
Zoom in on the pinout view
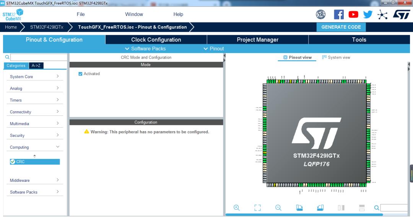(237, 208)
